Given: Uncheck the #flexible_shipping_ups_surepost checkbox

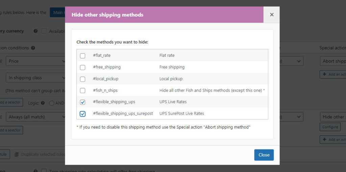Looking at the screenshot, I should pyautogui.click(x=82, y=114).
